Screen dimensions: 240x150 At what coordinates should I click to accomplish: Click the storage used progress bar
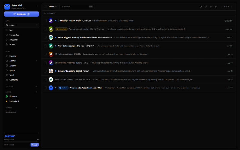[22, 142]
